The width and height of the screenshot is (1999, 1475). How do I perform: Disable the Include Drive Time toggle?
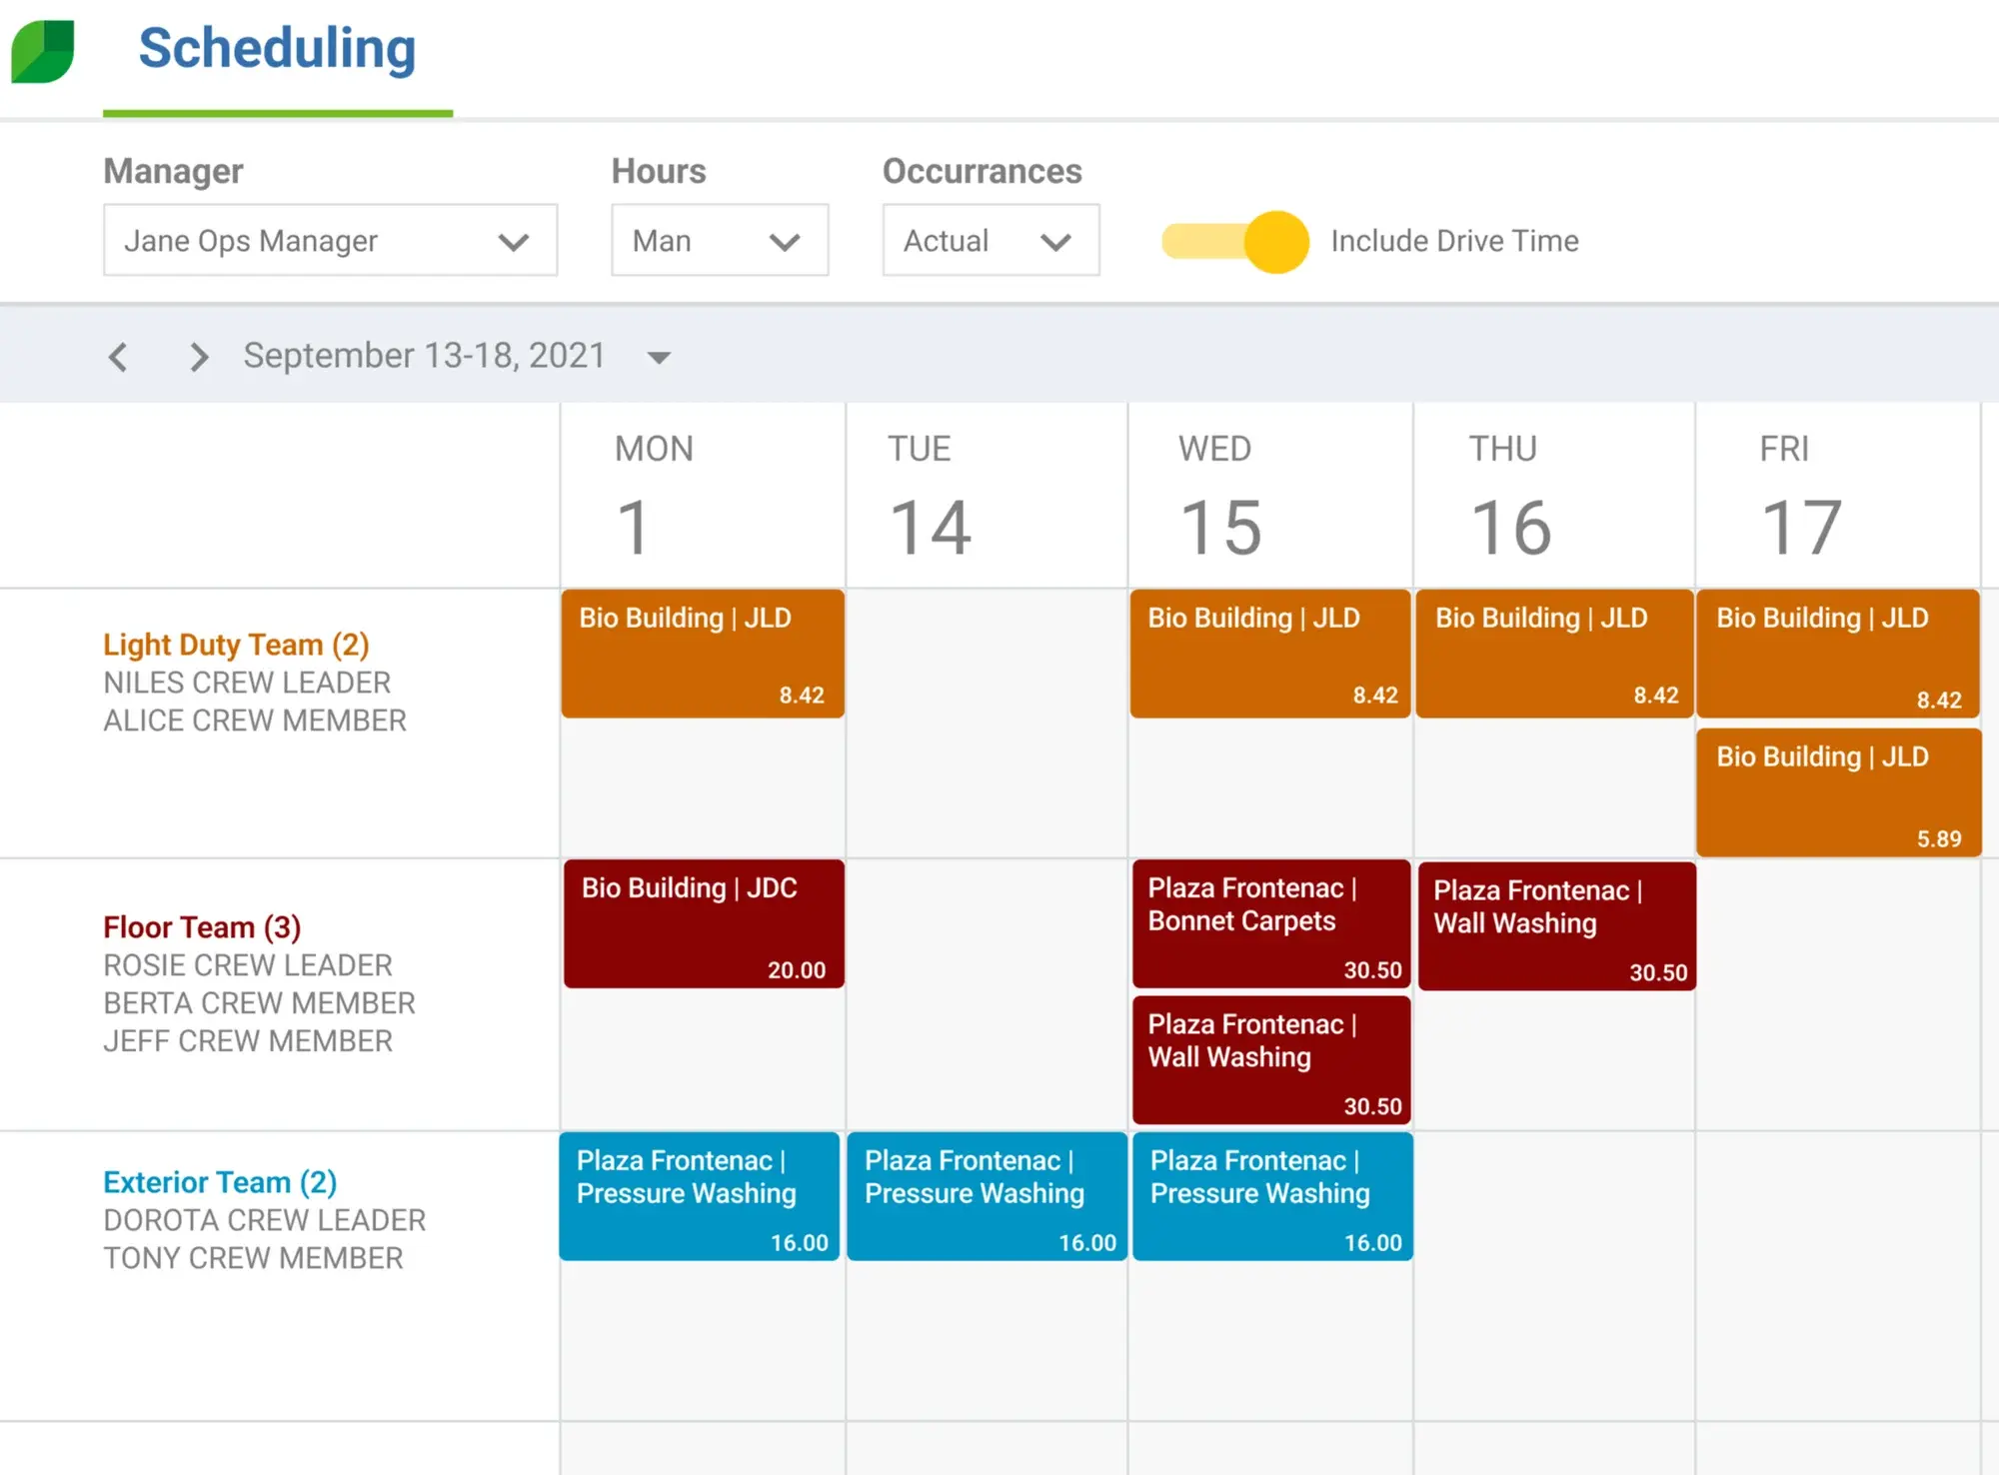[x=1234, y=240]
